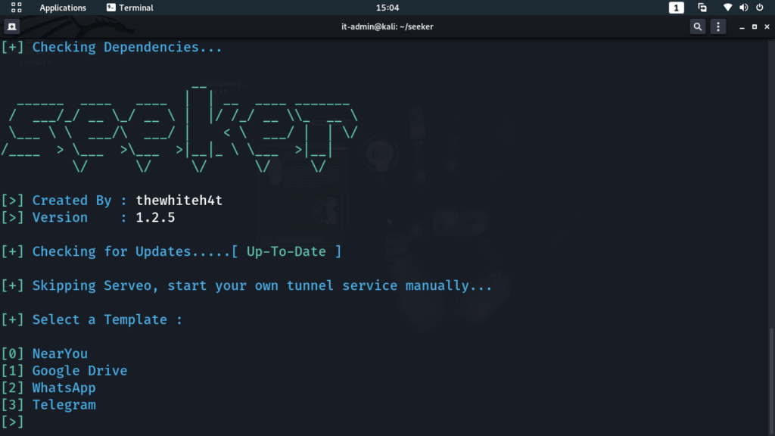Click the Up-To-Date status text
The height and width of the screenshot is (436, 775).
pyautogui.click(x=286, y=251)
